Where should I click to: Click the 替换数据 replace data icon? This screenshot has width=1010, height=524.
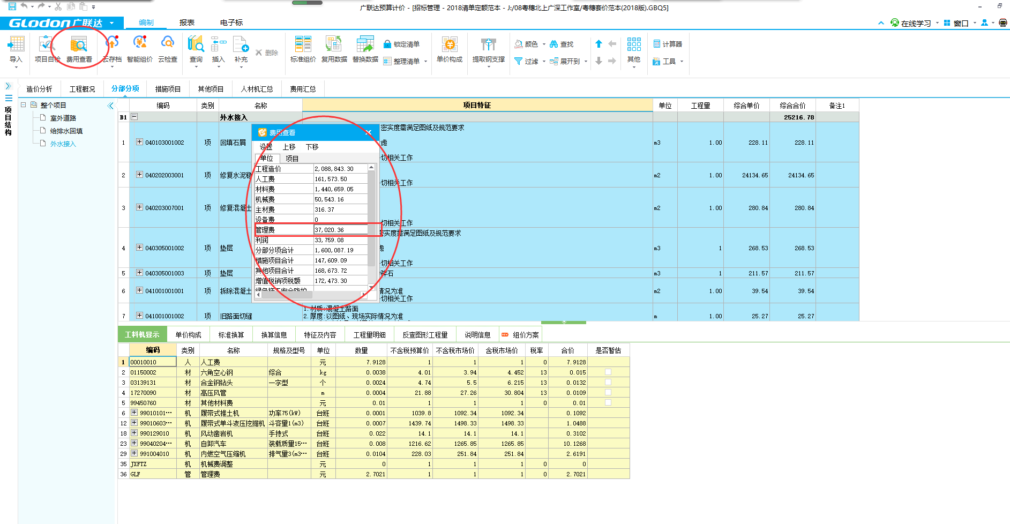[365, 44]
